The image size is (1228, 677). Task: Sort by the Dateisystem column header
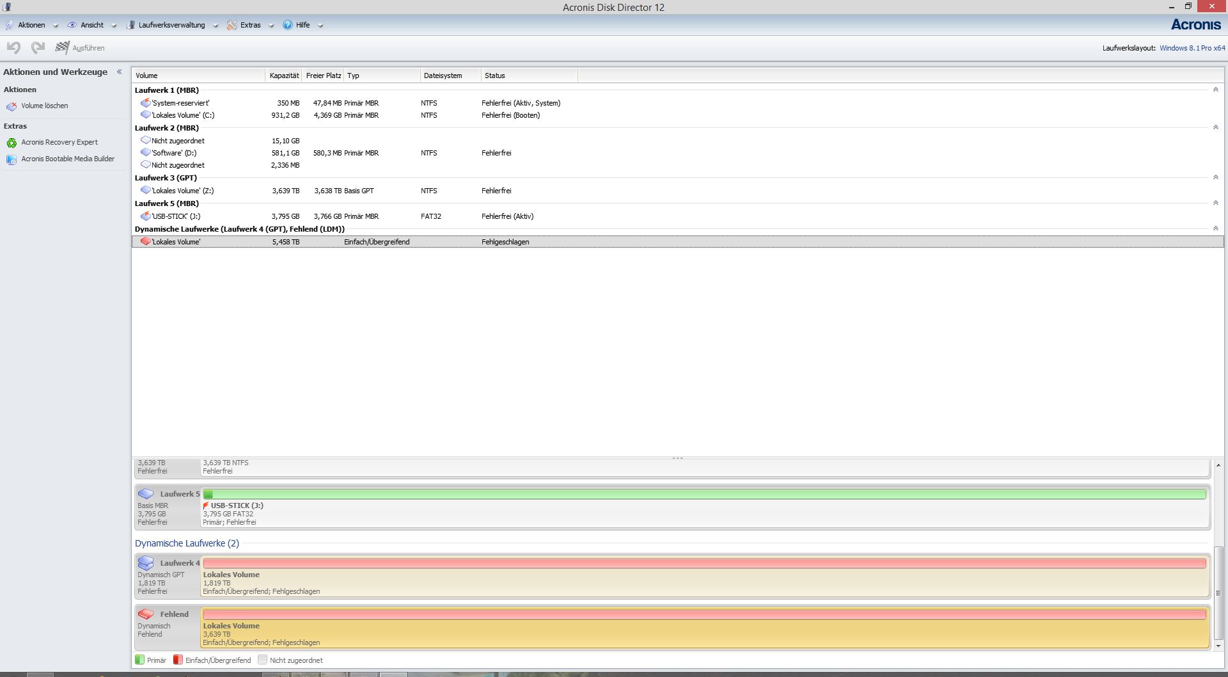[451, 76]
